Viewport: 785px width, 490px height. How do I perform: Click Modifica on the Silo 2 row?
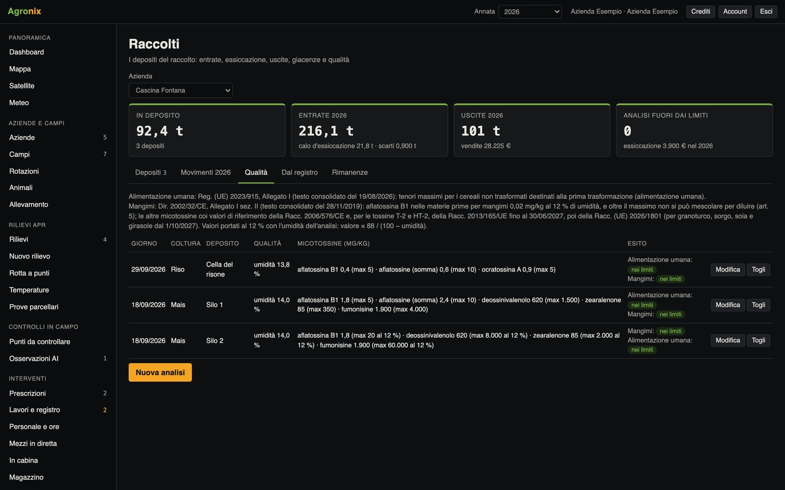727,341
